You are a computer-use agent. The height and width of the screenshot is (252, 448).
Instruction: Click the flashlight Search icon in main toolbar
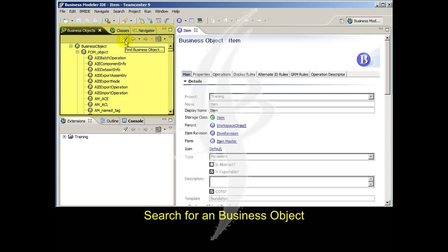point(125,21)
